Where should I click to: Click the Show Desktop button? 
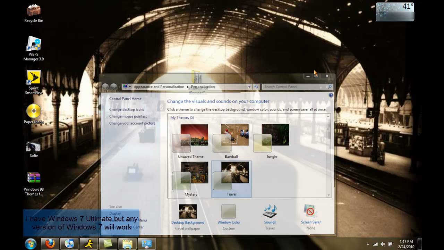click(x=420, y=244)
